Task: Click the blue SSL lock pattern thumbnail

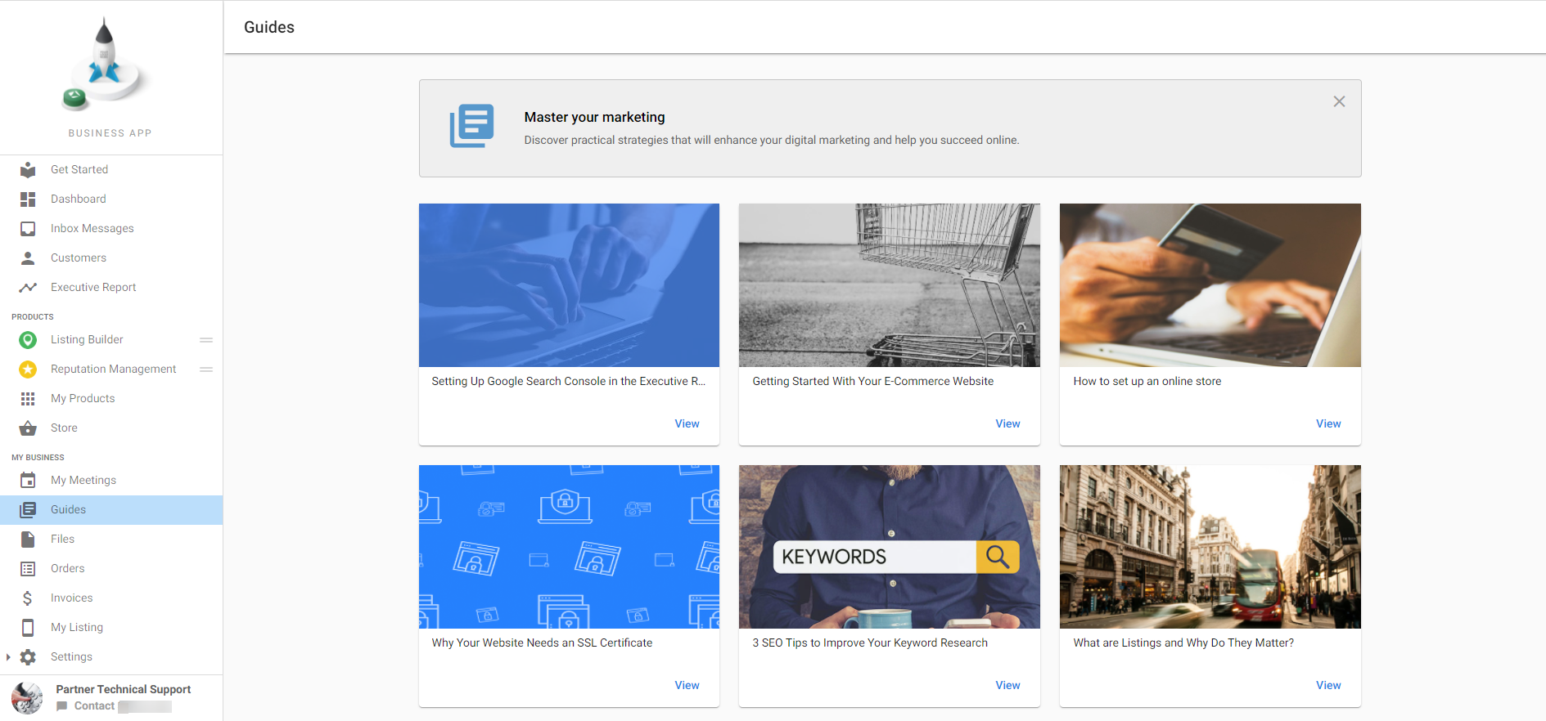Action: (x=569, y=547)
